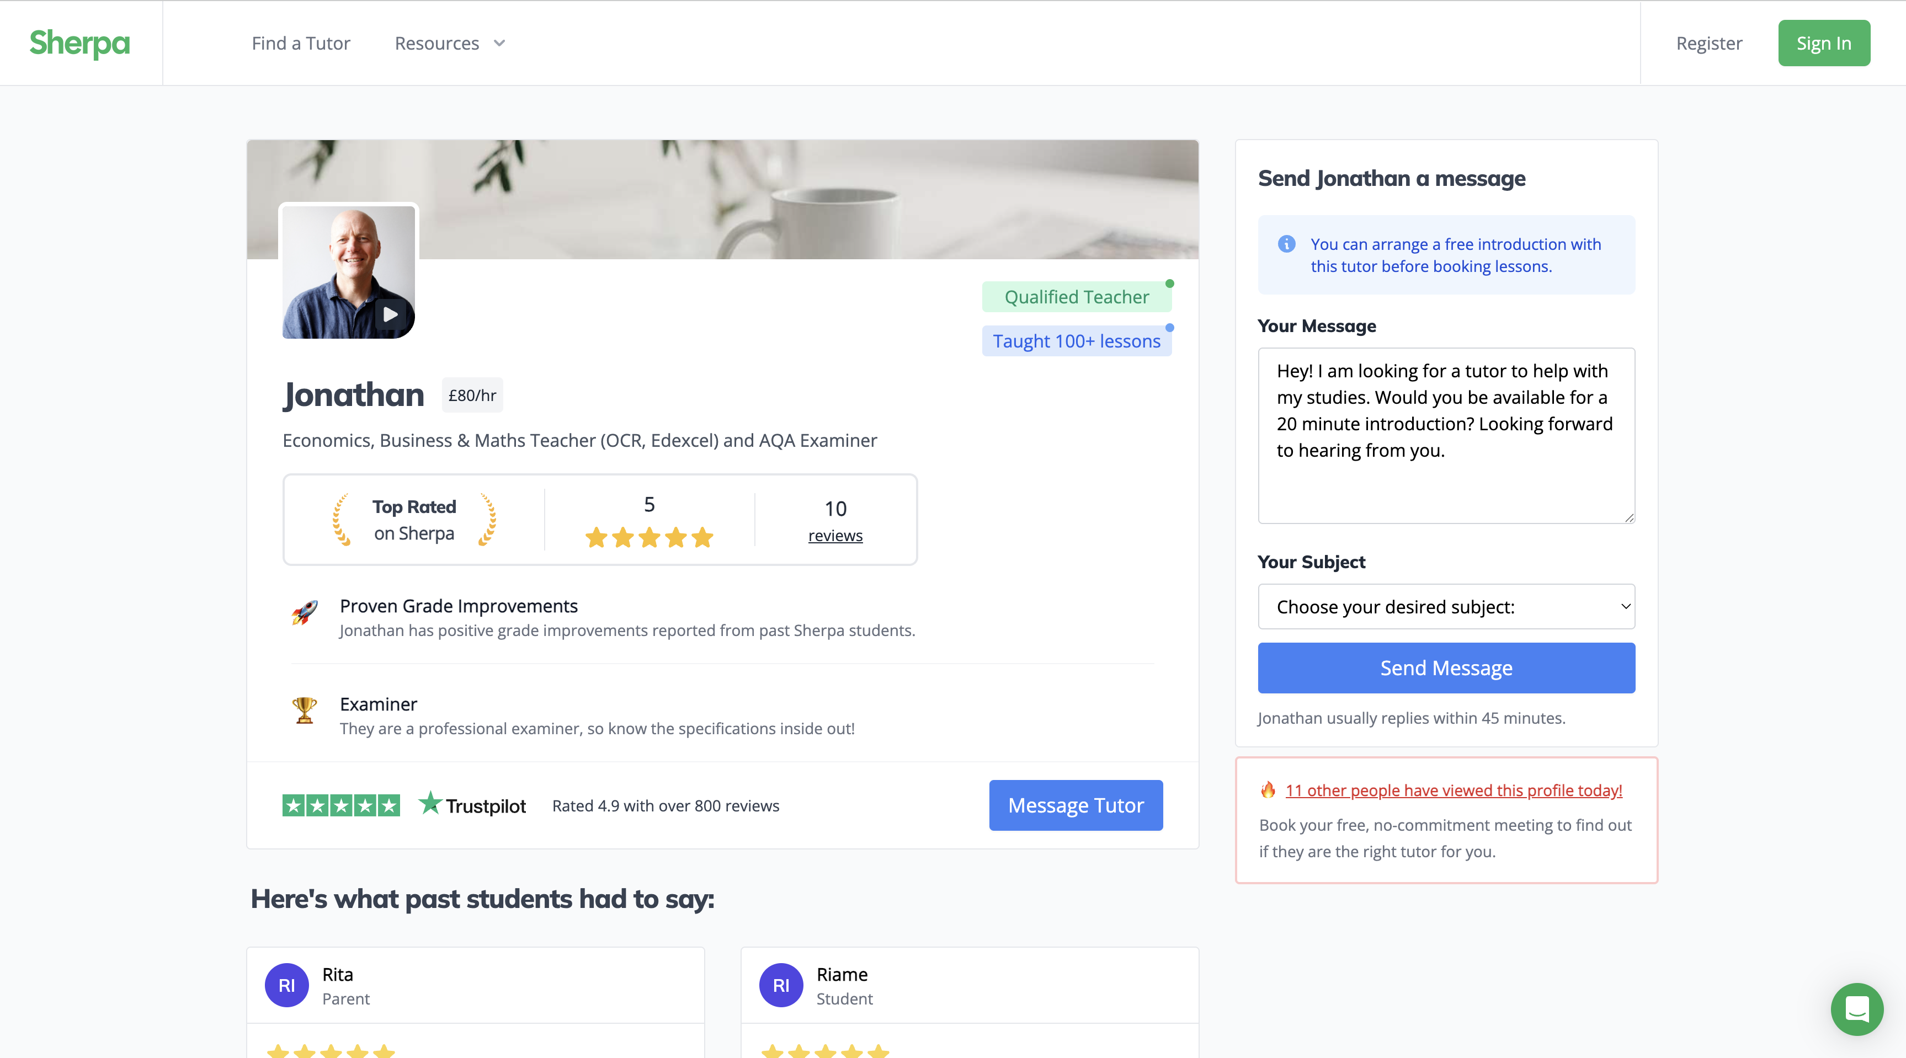Expand the Resources menu
This screenshot has height=1058, width=1906.
pyautogui.click(x=450, y=44)
